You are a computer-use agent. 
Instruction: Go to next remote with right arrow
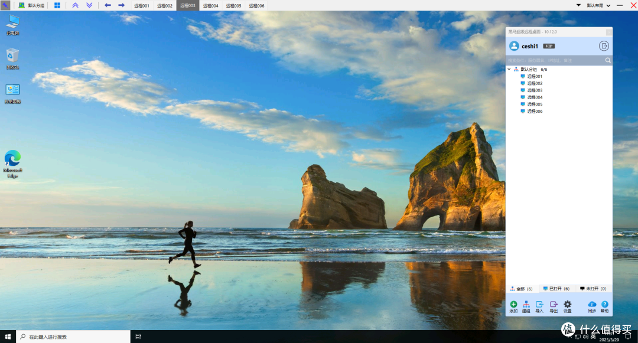tap(121, 5)
